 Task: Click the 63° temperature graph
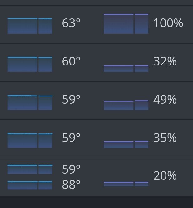(x=30, y=26)
